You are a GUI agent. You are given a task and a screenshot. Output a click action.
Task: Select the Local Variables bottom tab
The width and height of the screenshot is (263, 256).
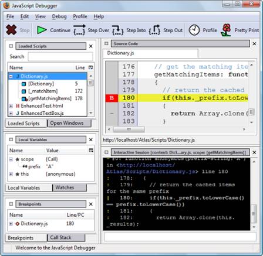pos(29,188)
